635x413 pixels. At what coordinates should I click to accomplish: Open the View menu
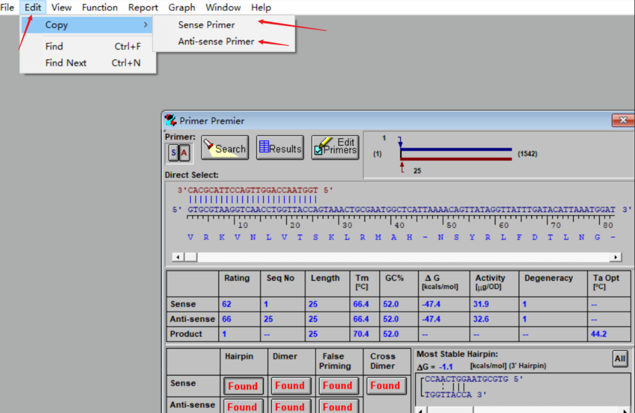62,8
